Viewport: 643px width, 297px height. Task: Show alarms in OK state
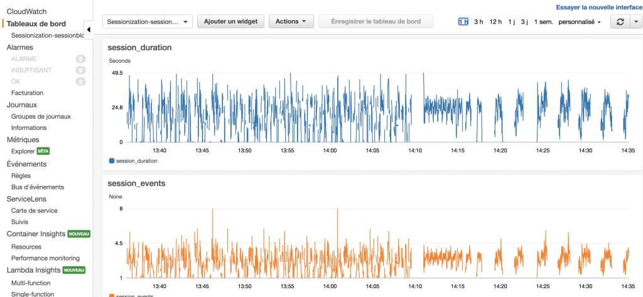(16, 82)
